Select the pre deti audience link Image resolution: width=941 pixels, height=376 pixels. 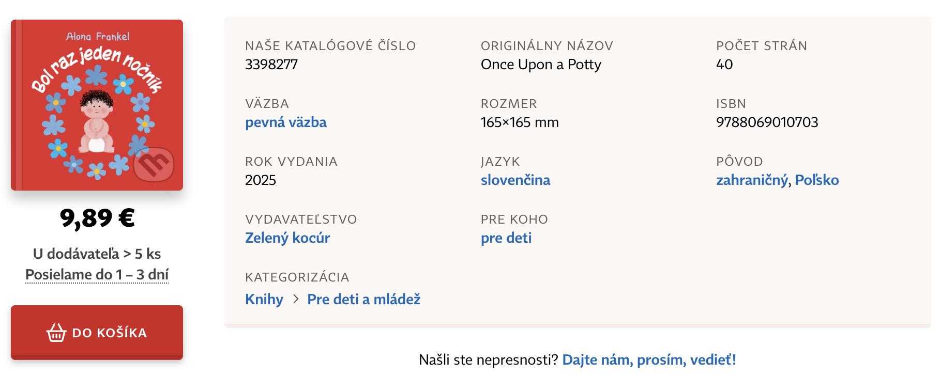click(506, 238)
